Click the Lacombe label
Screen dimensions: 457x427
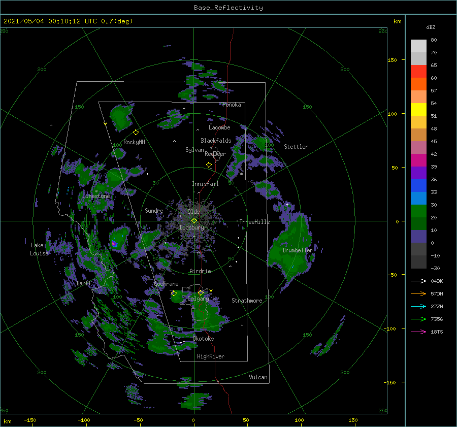click(x=219, y=127)
